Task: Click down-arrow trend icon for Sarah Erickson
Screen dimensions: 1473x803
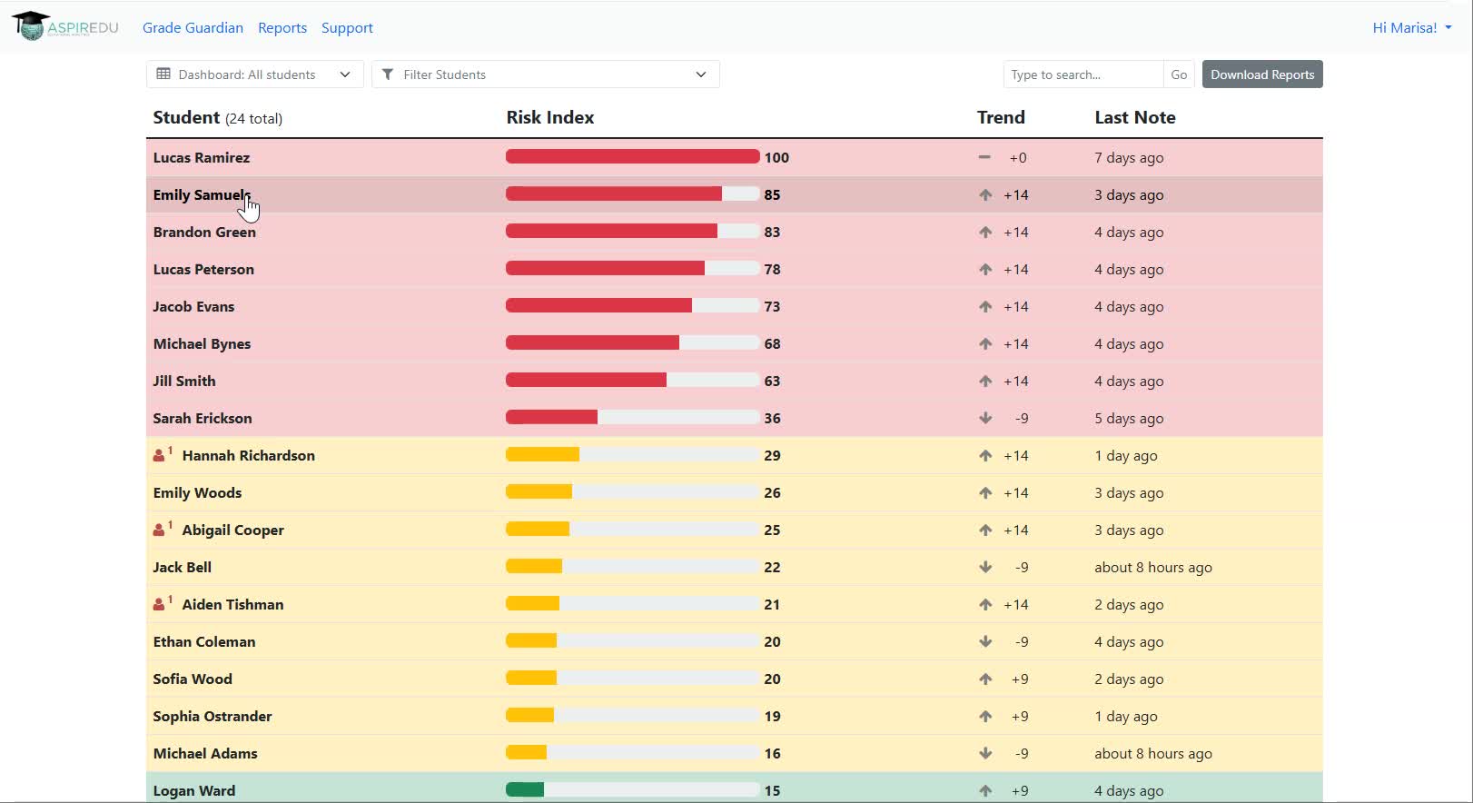Action: click(x=985, y=418)
